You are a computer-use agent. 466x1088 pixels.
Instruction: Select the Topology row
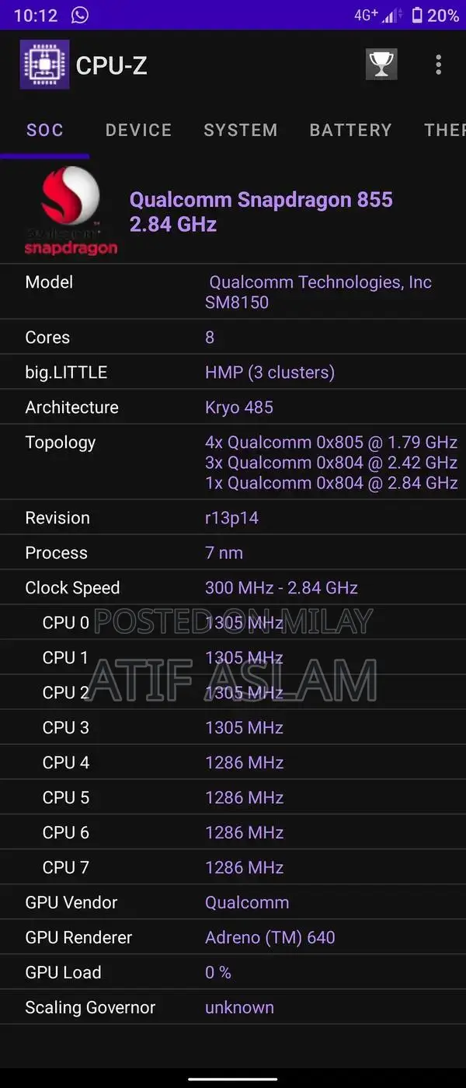[233, 462]
